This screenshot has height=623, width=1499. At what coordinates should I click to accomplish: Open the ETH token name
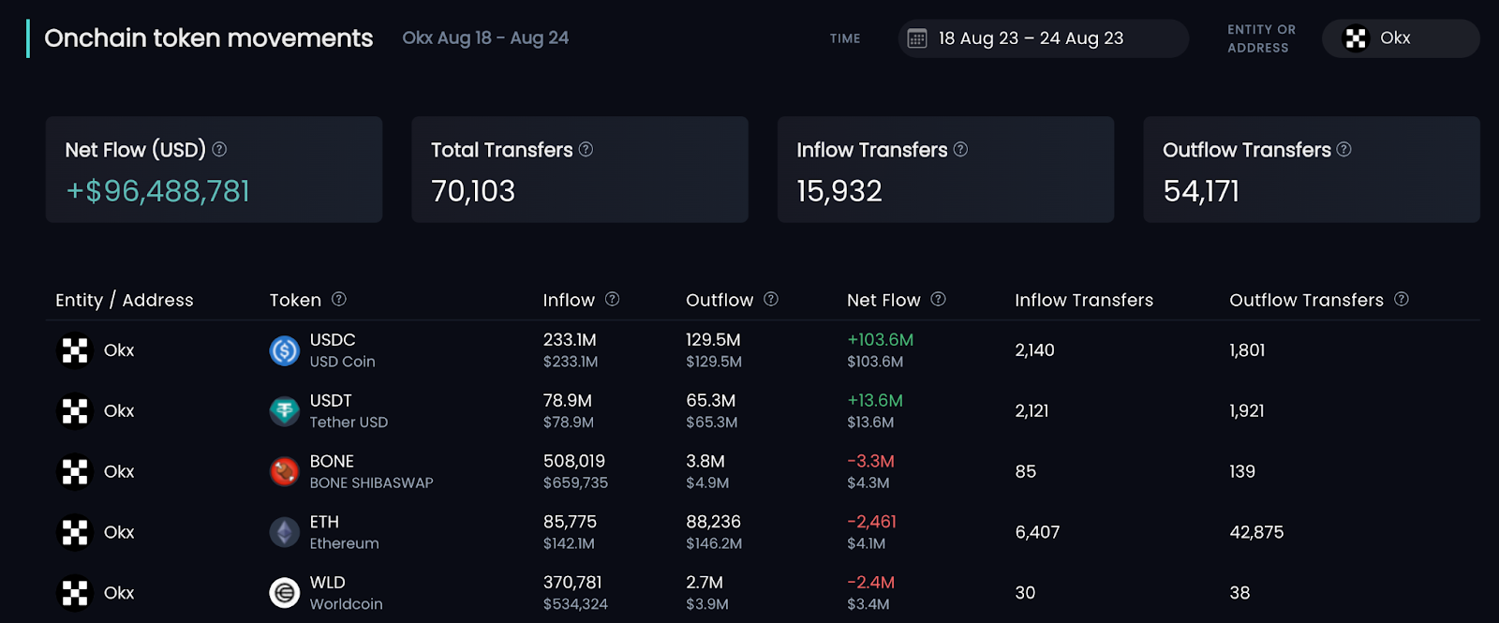coord(324,522)
